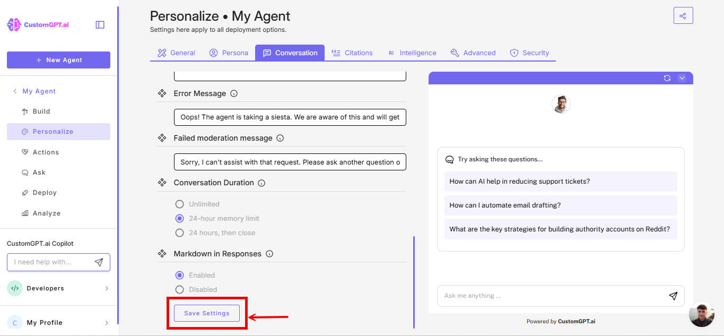
Task: Select the 24-hour memory limit option
Action: pos(179,218)
